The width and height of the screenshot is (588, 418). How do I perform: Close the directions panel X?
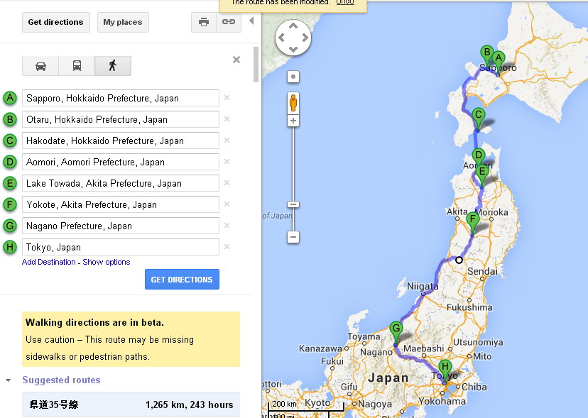236,60
